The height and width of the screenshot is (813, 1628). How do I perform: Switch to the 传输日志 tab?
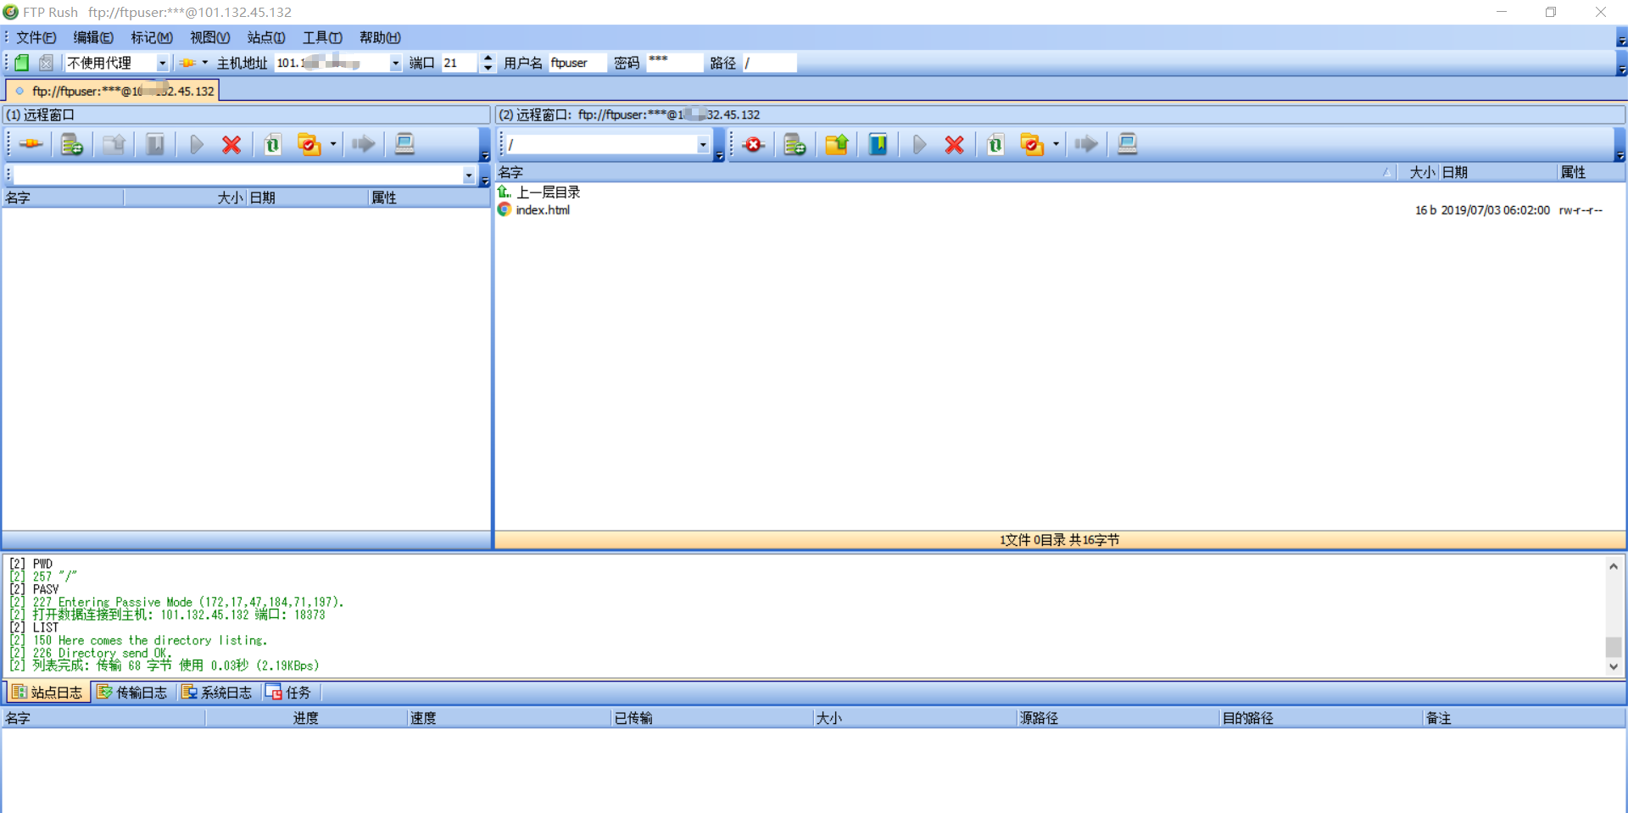(x=133, y=693)
